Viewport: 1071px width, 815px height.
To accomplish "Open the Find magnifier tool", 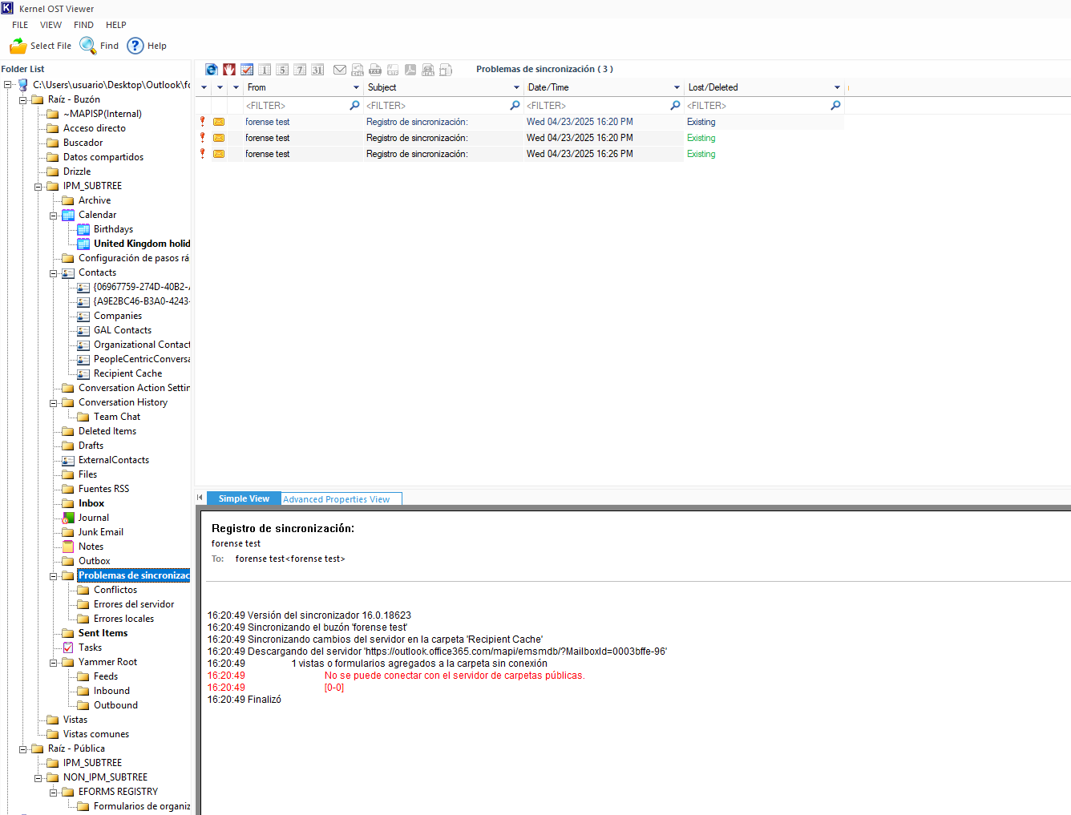I will 88,46.
